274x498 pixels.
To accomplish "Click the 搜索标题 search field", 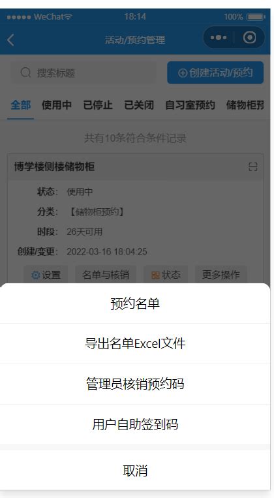I will (84, 72).
